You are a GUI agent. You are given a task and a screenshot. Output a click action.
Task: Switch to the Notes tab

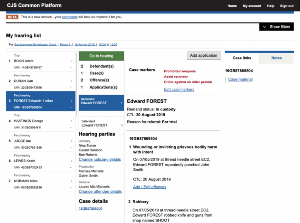point(276,58)
